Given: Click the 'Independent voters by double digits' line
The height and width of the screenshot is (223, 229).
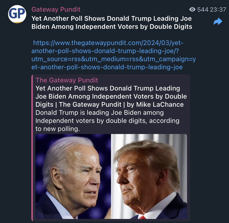Looking at the screenshot, I should 107,121.
